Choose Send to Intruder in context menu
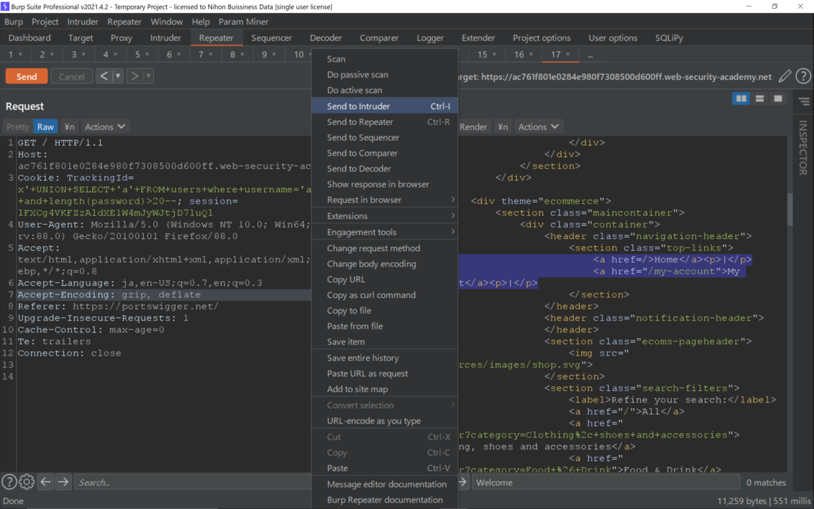This screenshot has width=814, height=509. pyautogui.click(x=385, y=106)
